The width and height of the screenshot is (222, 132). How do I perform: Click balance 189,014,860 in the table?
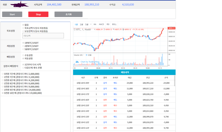point(148,111)
